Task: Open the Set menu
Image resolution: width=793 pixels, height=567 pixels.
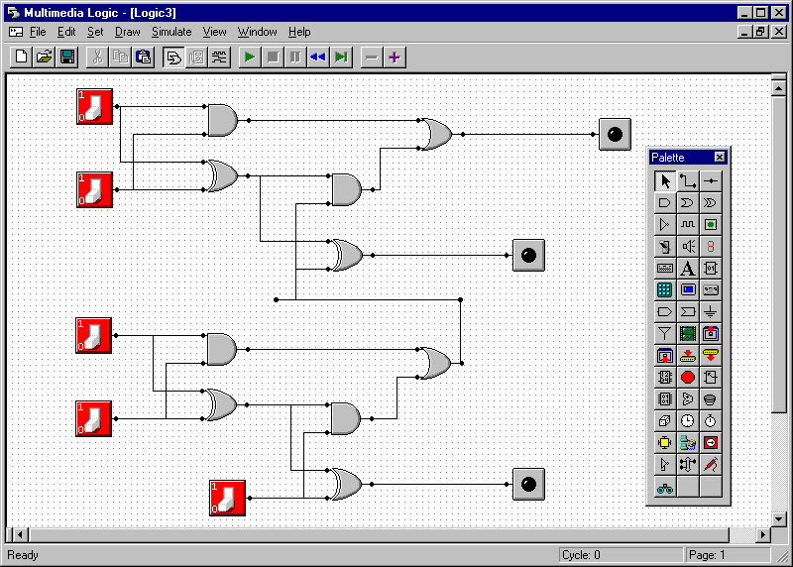Action: (x=95, y=32)
